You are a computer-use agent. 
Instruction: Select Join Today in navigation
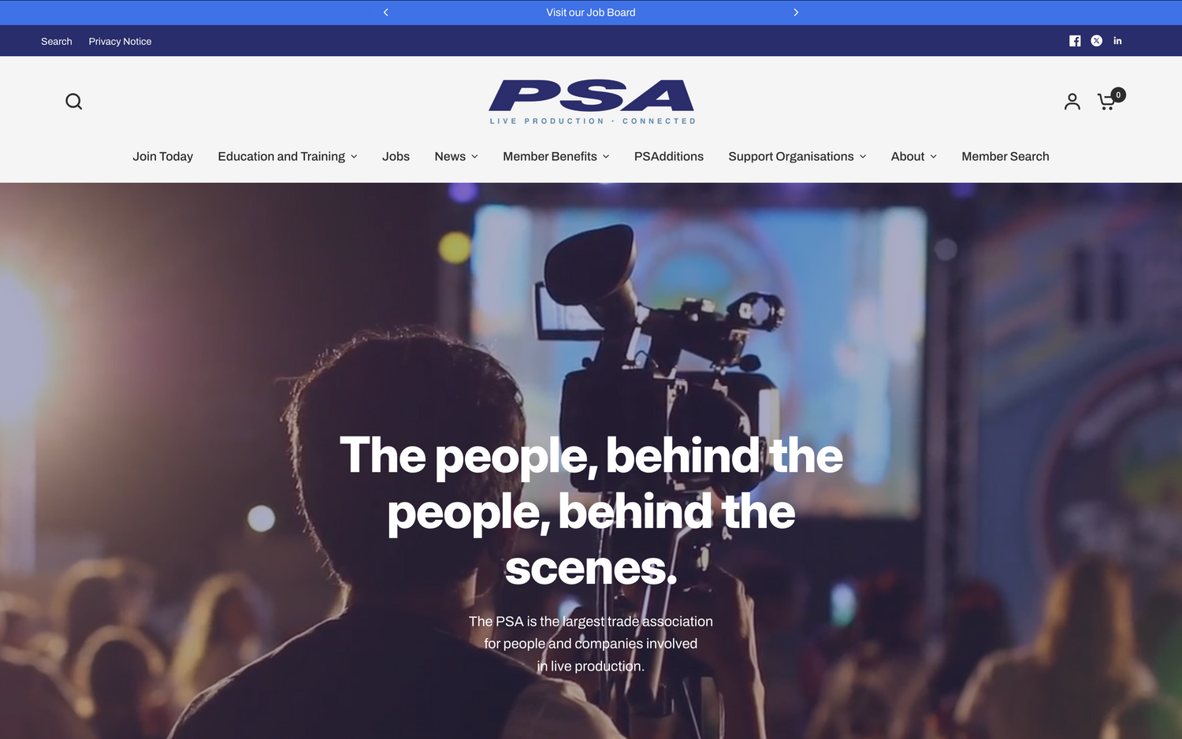pyautogui.click(x=163, y=157)
